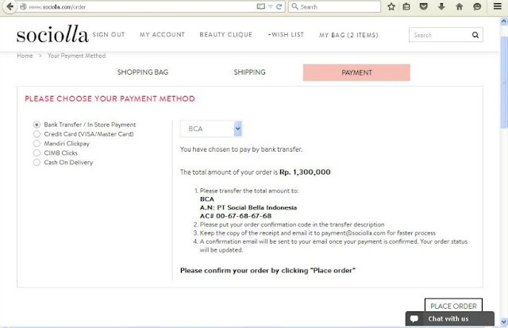The width and height of the screenshot is (508, 328).
Task: Show bookmarks list icon
Action: tap(406, 6)
